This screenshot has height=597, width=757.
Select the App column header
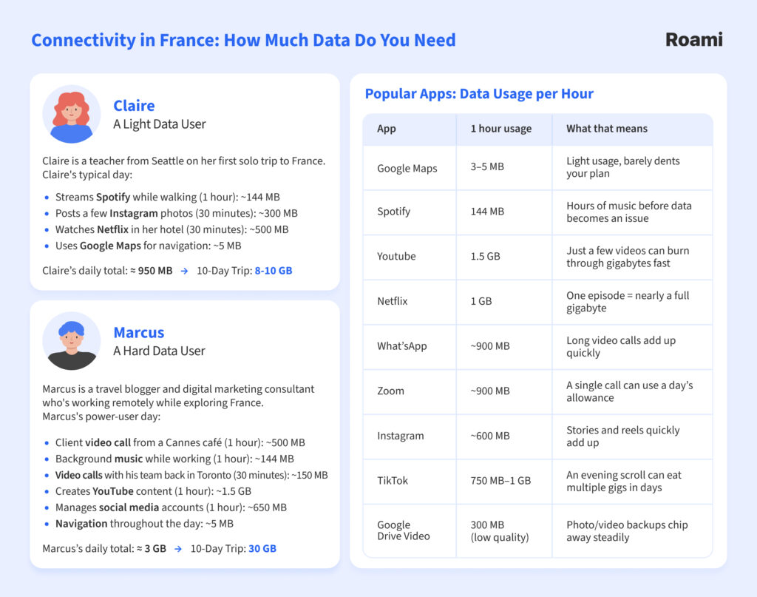pyautogui.click(x=387, y=129)
